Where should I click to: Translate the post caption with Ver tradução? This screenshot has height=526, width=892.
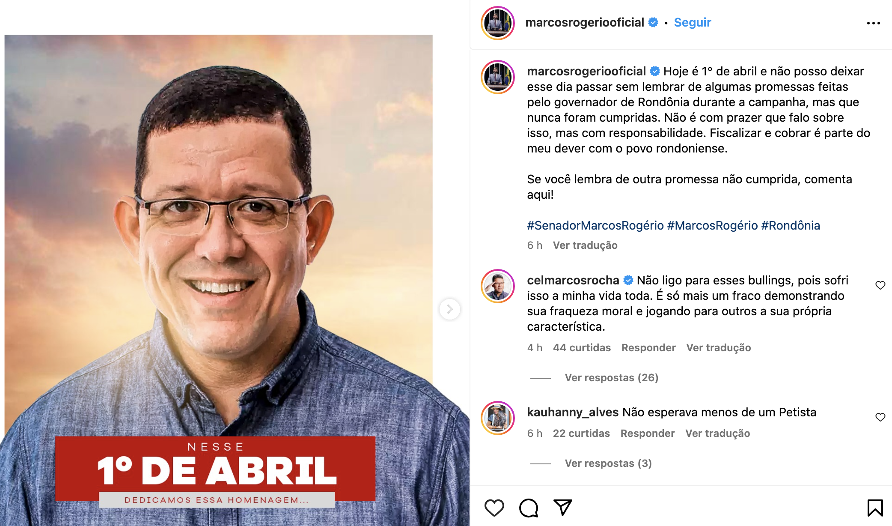585,245
